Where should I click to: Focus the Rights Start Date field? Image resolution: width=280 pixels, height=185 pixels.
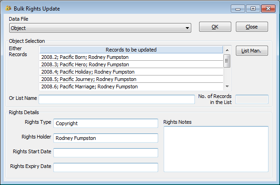point(106,153)
